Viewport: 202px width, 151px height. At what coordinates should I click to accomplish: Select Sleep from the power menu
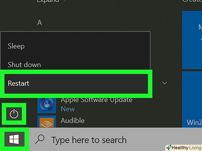[16, 46]
